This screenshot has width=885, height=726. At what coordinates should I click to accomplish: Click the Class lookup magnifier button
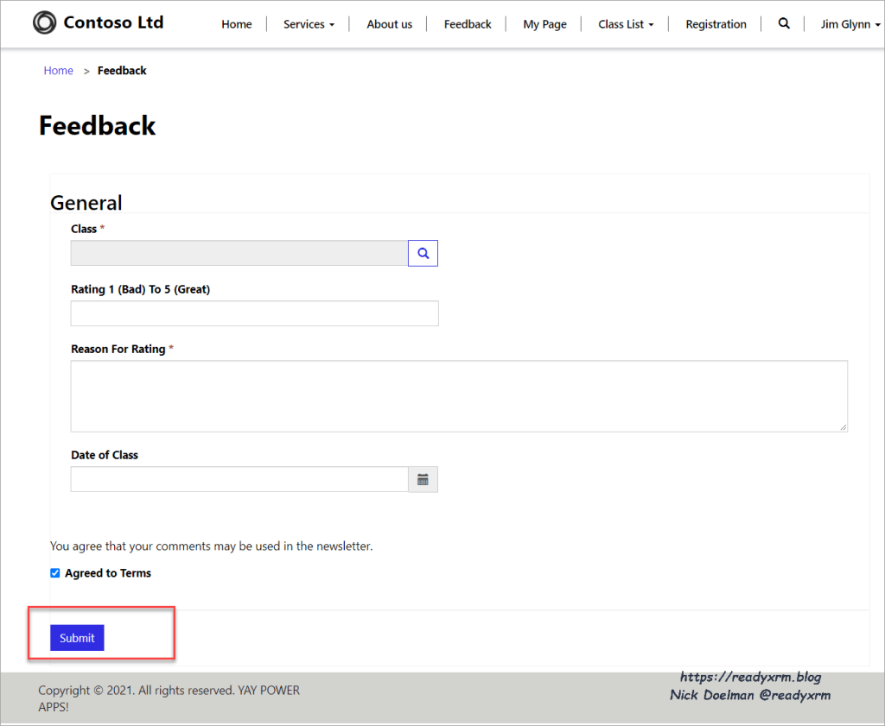[x=423, y=253]
